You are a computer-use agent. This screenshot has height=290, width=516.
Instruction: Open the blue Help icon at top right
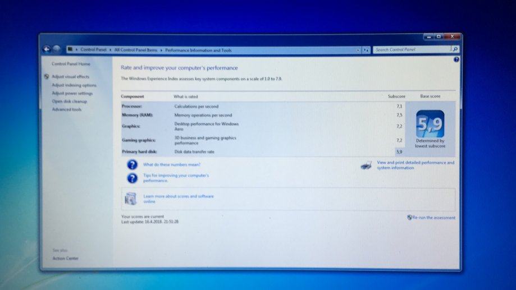click(456, 59)
